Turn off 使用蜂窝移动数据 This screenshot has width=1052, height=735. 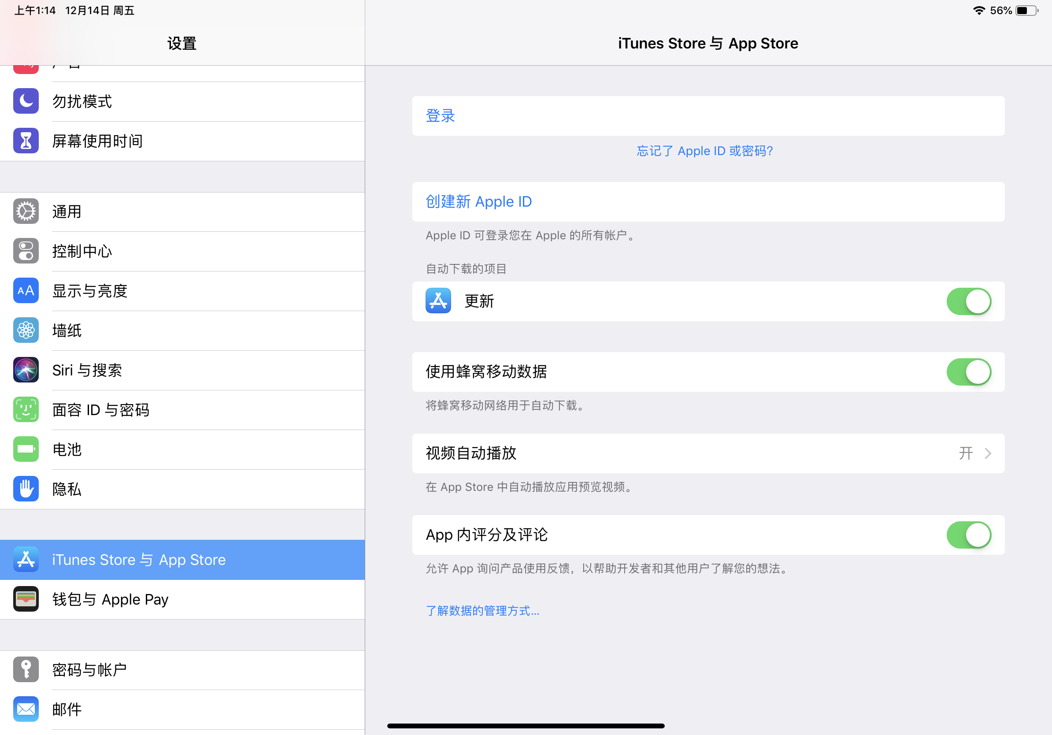click(x=969, y=372)
